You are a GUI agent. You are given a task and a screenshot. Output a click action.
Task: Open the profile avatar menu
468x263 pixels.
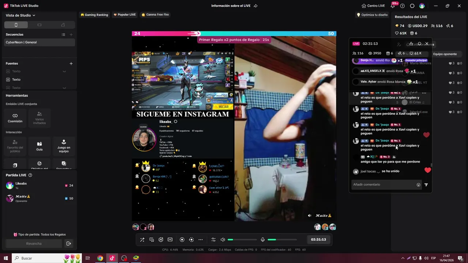pyautogui.click(x=422, y=6)
